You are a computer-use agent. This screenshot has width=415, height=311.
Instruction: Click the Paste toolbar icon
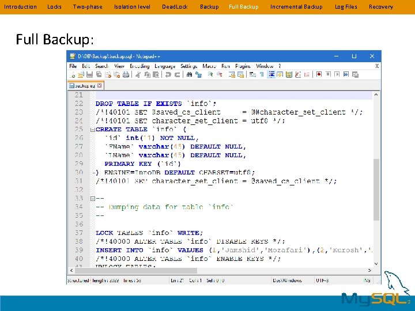(x=156, y=74)
